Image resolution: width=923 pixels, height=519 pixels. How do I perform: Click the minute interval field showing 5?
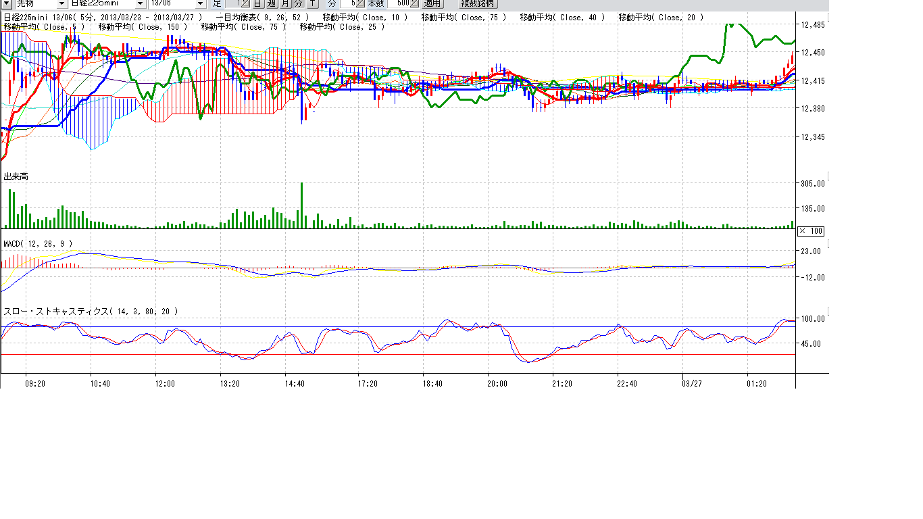pos(349,3)
